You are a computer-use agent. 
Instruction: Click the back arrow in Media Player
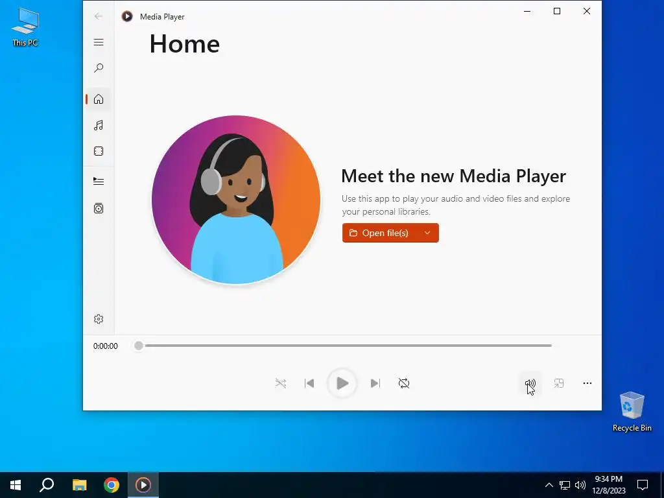[x=99, y=16]
